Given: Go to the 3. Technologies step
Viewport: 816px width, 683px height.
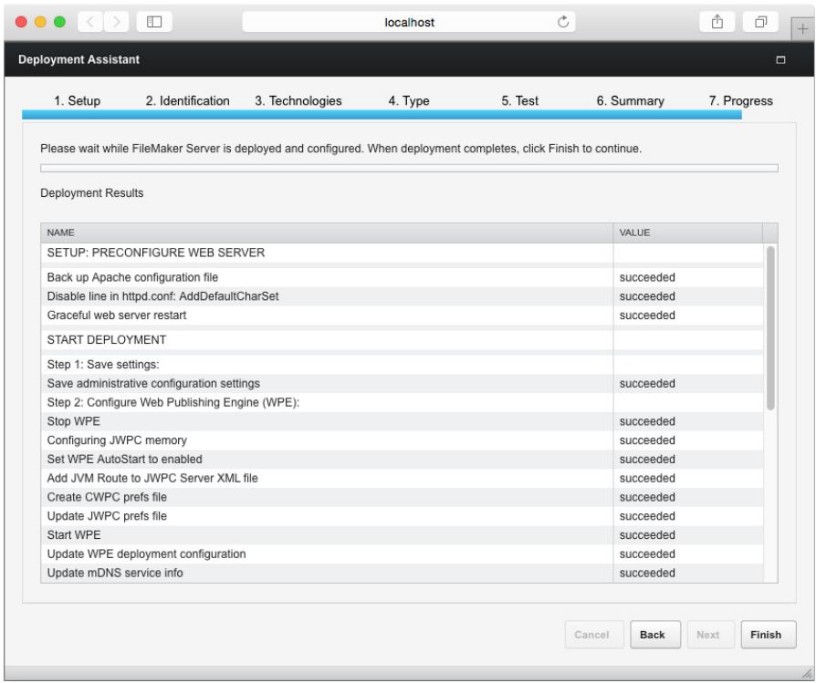Looking at the screenshot, I should point(298,101).
